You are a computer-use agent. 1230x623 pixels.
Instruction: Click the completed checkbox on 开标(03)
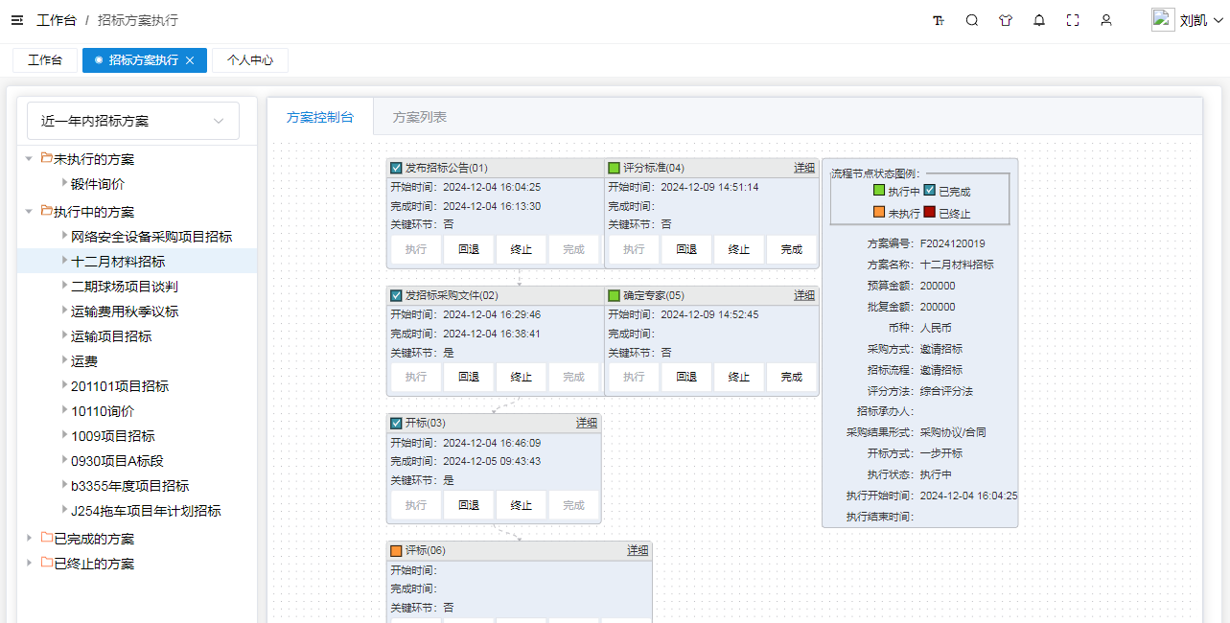click(x=396, y=423)
